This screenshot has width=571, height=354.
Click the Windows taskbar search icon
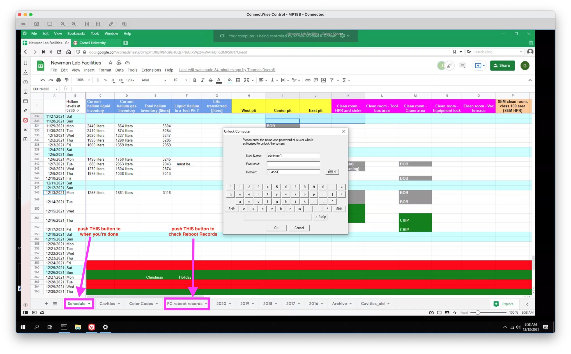tap(36, 327)
